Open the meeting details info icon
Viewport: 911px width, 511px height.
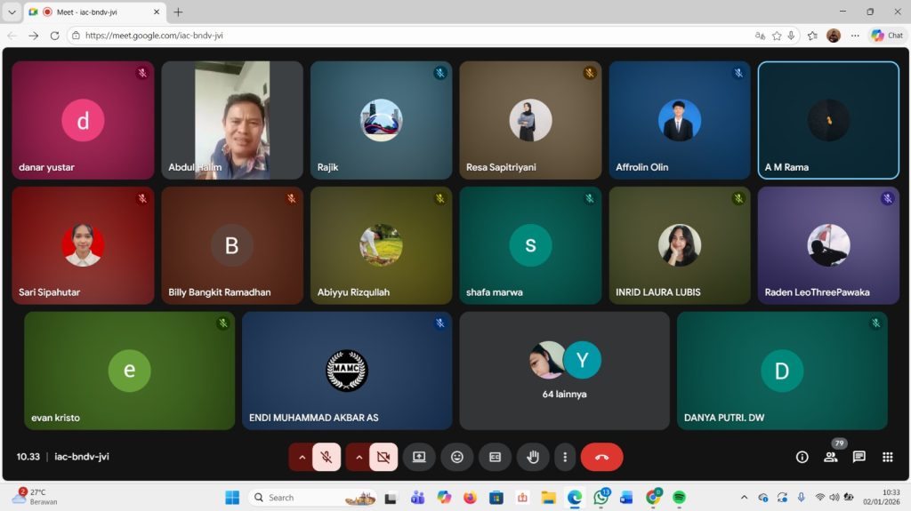tap(802, 457)
